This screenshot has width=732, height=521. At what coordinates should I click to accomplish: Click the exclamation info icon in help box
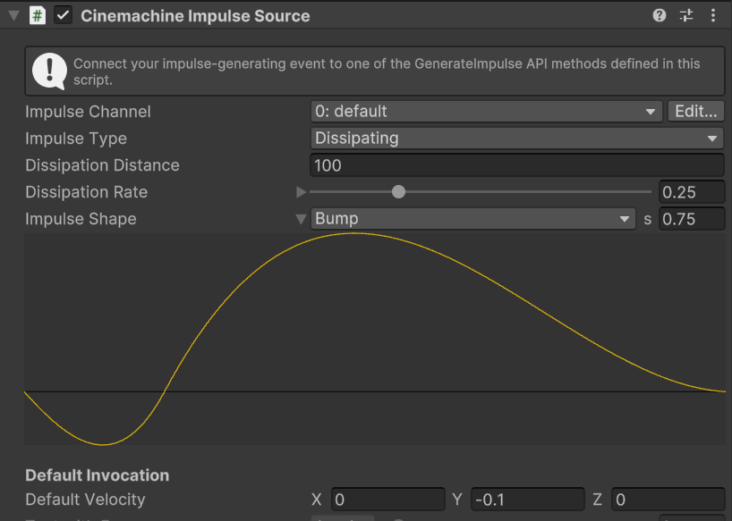[x=50, y=71]
